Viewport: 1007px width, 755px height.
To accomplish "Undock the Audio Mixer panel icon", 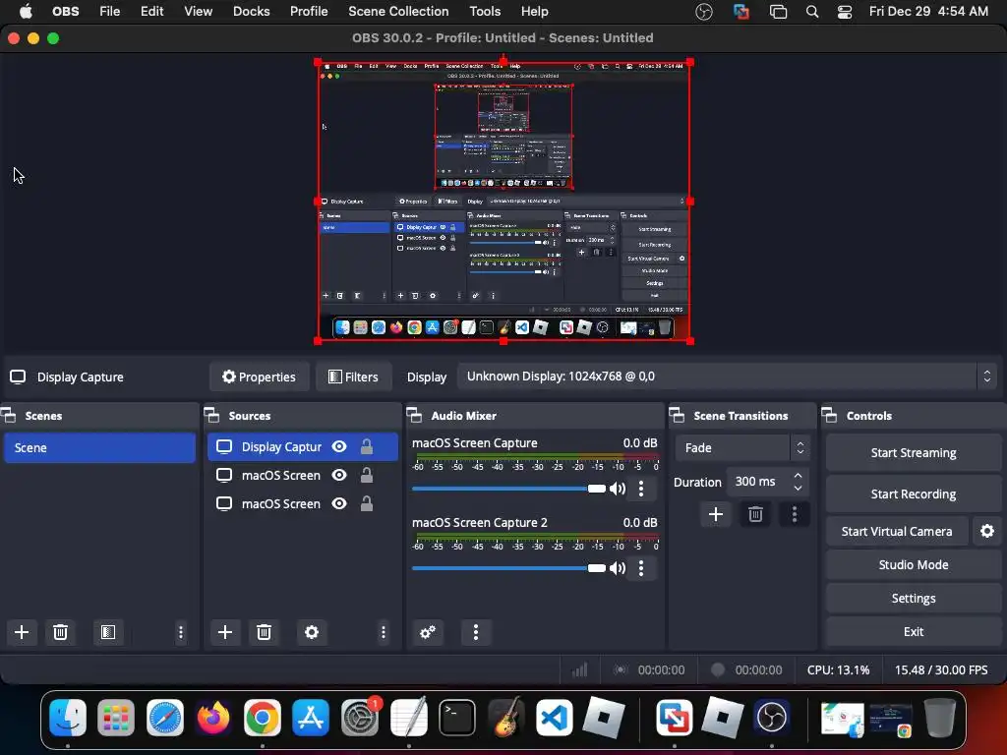I will point(415,416).
